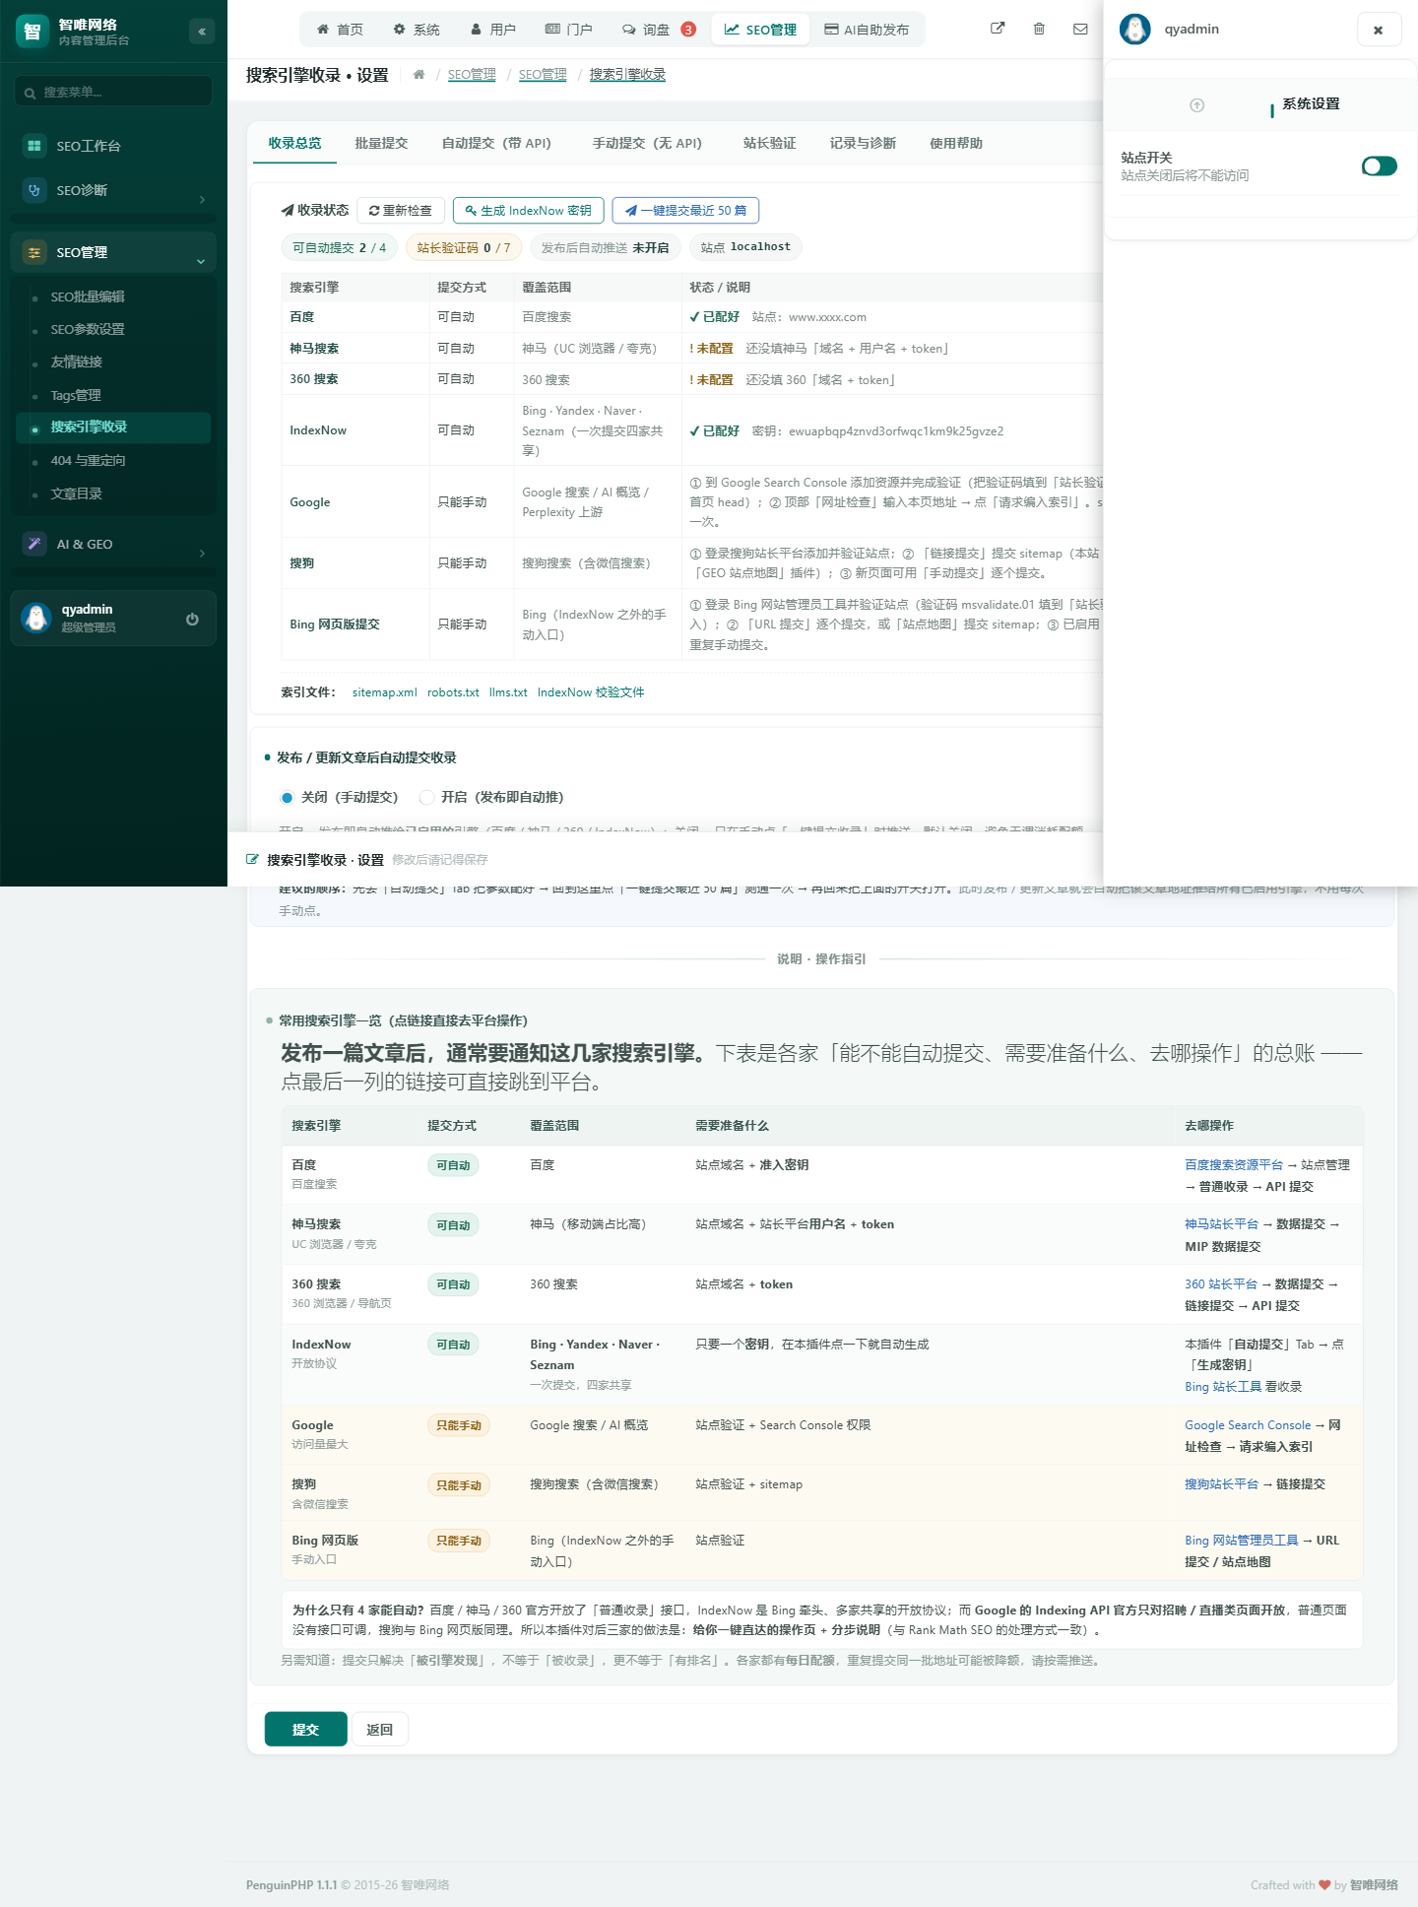
Task: Click 一键提交最近 50 篇 button
Action: 685,211
